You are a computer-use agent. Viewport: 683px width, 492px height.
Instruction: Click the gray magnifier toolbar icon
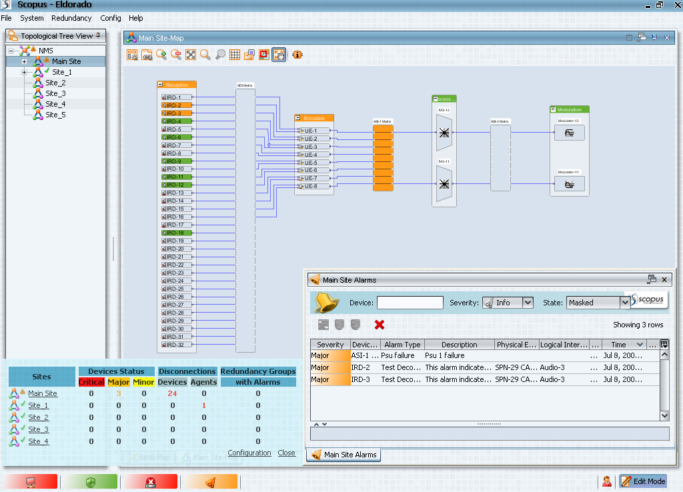click(220, 55)
